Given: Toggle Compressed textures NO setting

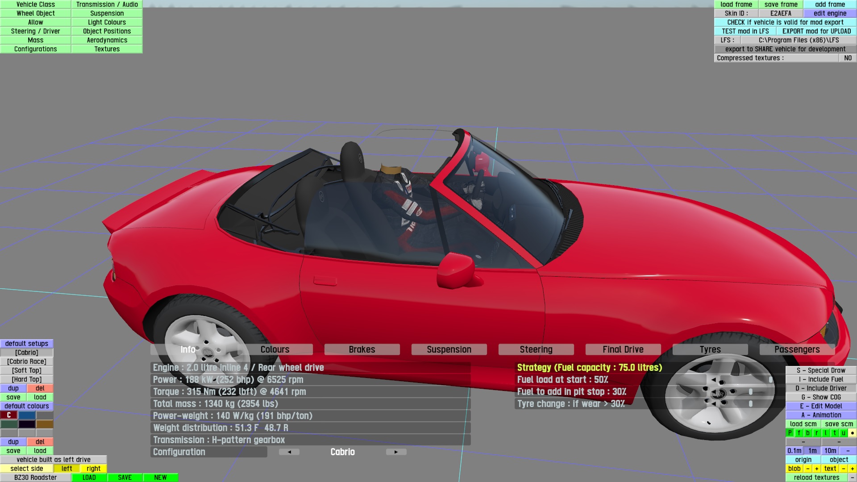Looking at the screenshot, I should coord(848,58).
